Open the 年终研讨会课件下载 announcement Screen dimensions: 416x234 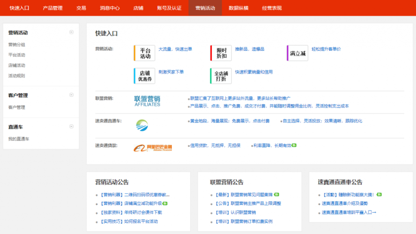click(x=132, y=213)
